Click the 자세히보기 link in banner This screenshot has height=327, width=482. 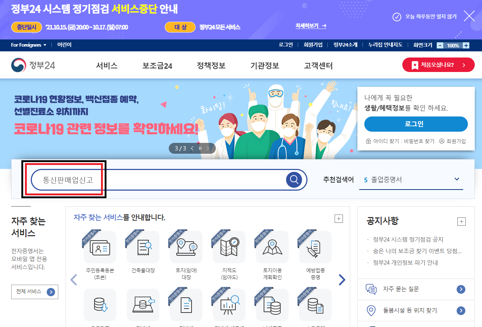click(x=311, y=26)
